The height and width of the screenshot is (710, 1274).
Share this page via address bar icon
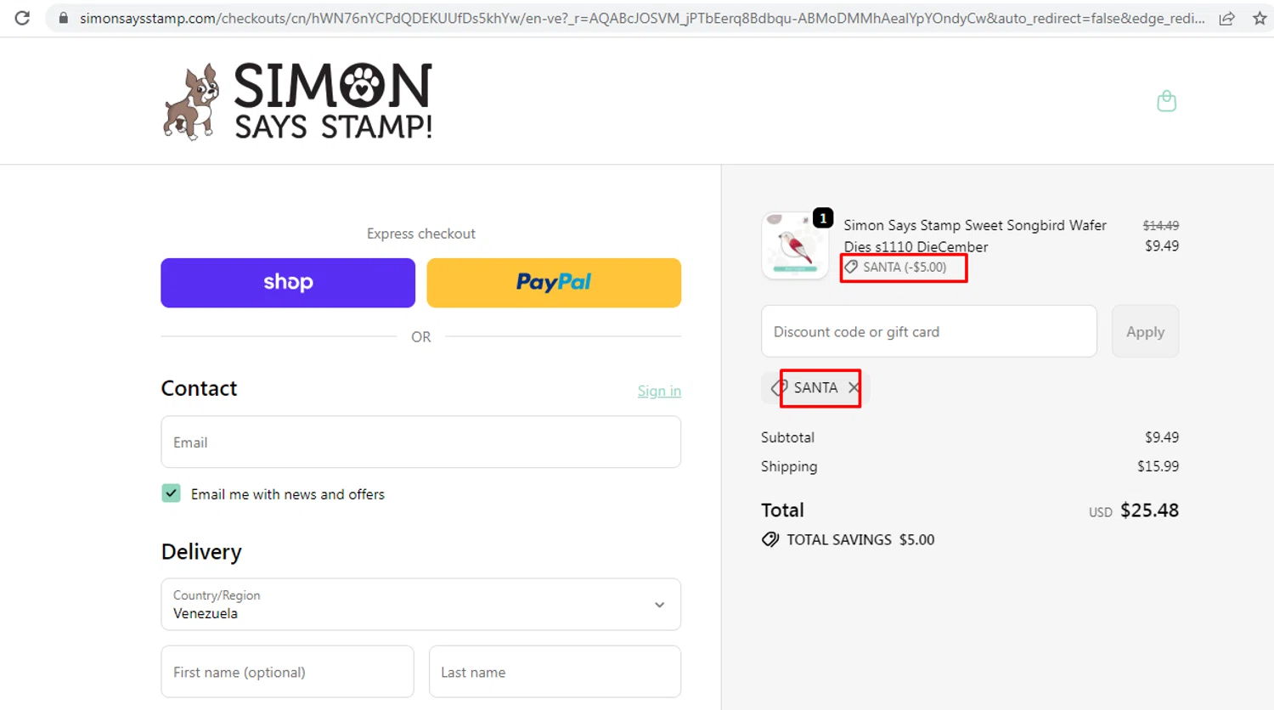[1226, 18]
